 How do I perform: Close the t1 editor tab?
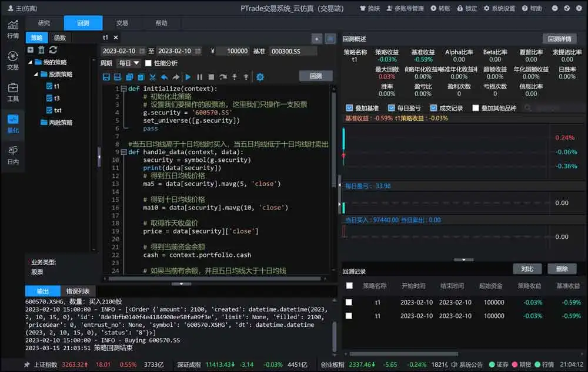pos(116,38)
